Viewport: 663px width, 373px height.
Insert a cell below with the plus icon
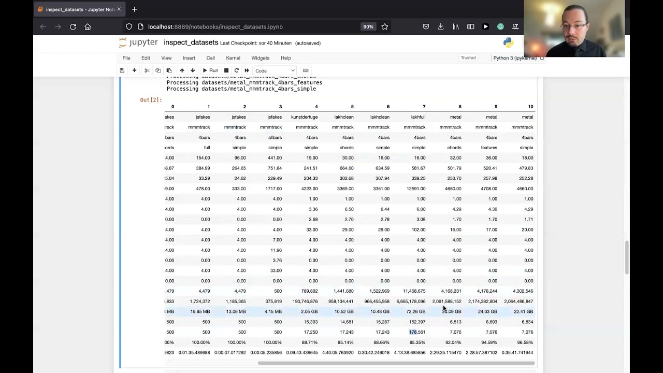click(x=134, y=70)
